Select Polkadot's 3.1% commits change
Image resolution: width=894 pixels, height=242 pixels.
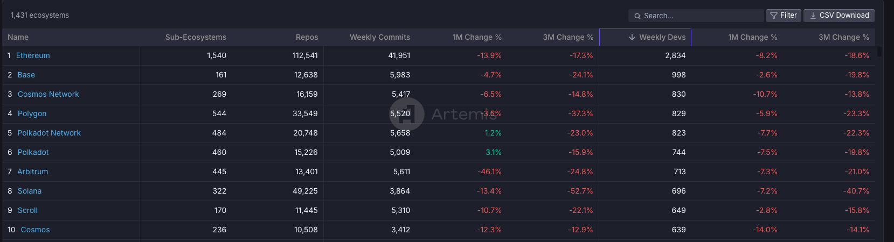click(494, 152)
